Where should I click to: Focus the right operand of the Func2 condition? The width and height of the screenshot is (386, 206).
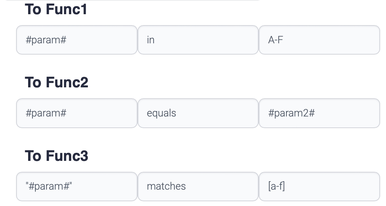click(319, 113)
